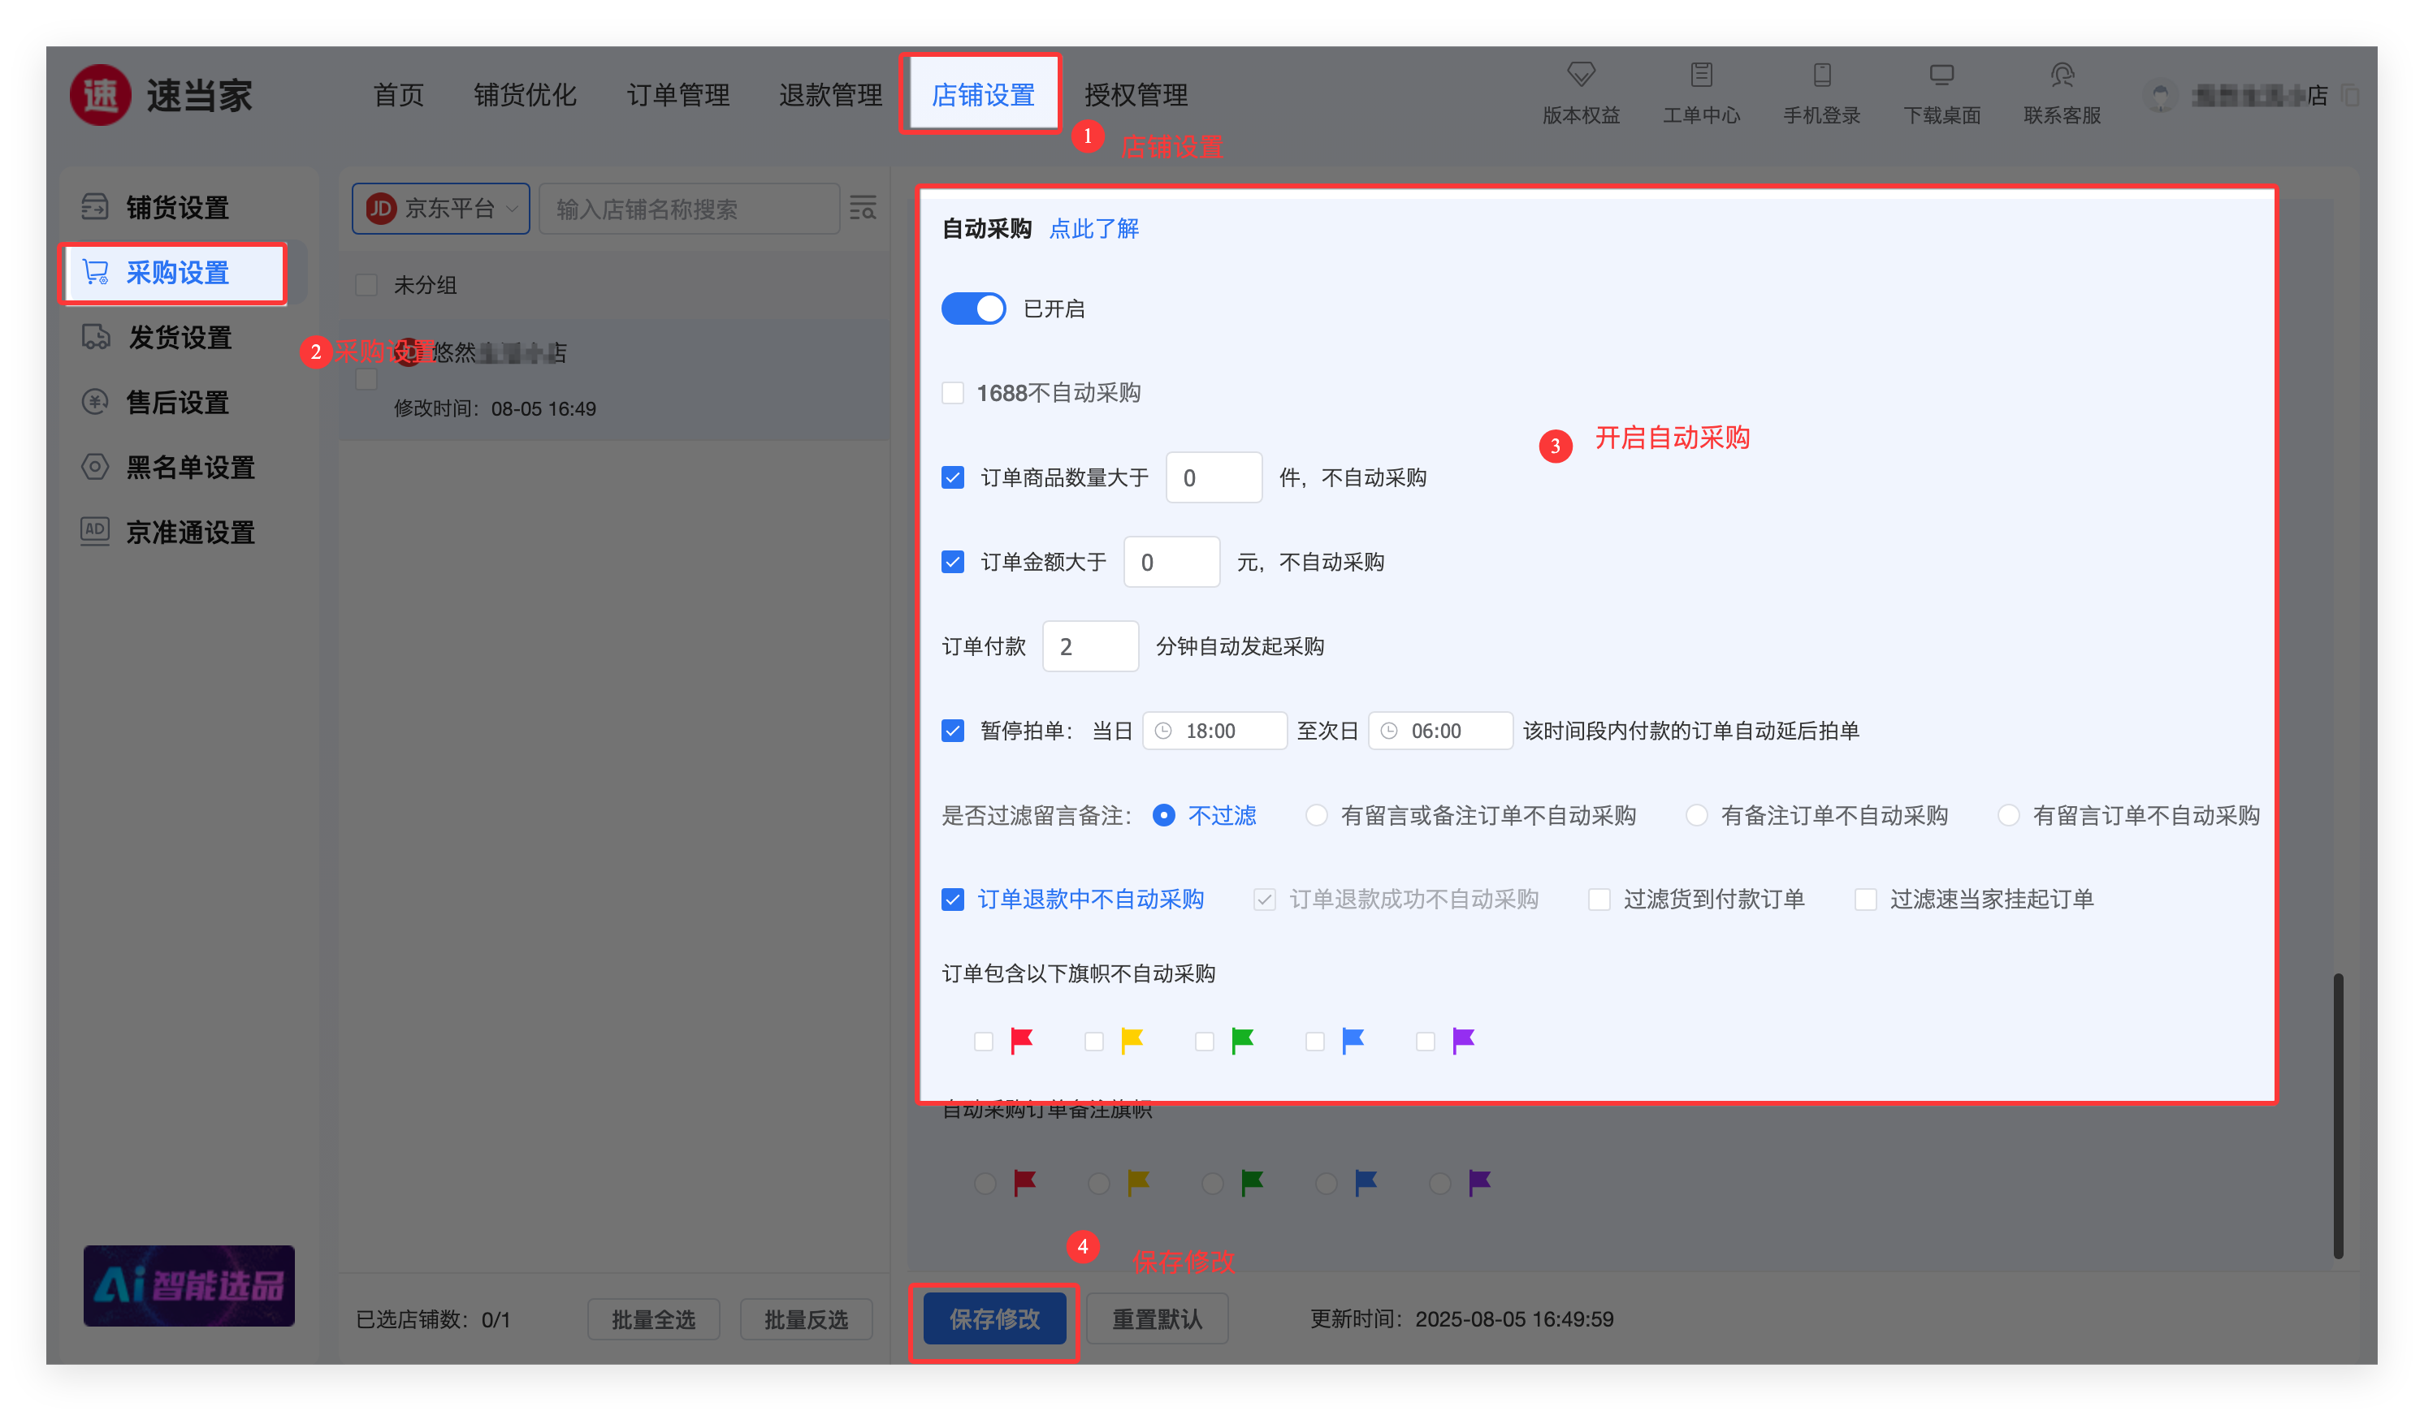Open the 18:00 start time picker
This screenshot has height=1411, width=2424.
point(1214,731)
